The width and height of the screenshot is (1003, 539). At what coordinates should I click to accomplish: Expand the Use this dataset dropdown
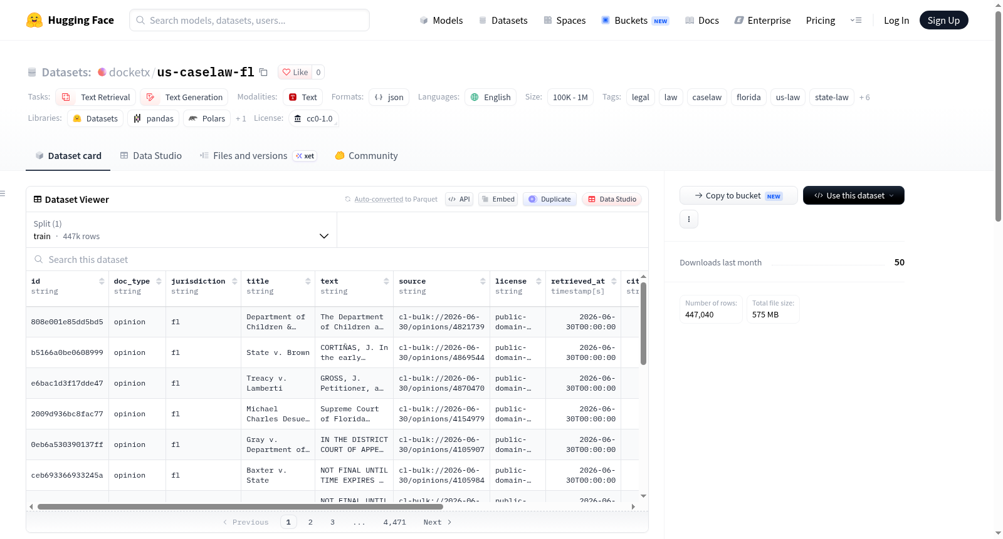tap(854, 195)
